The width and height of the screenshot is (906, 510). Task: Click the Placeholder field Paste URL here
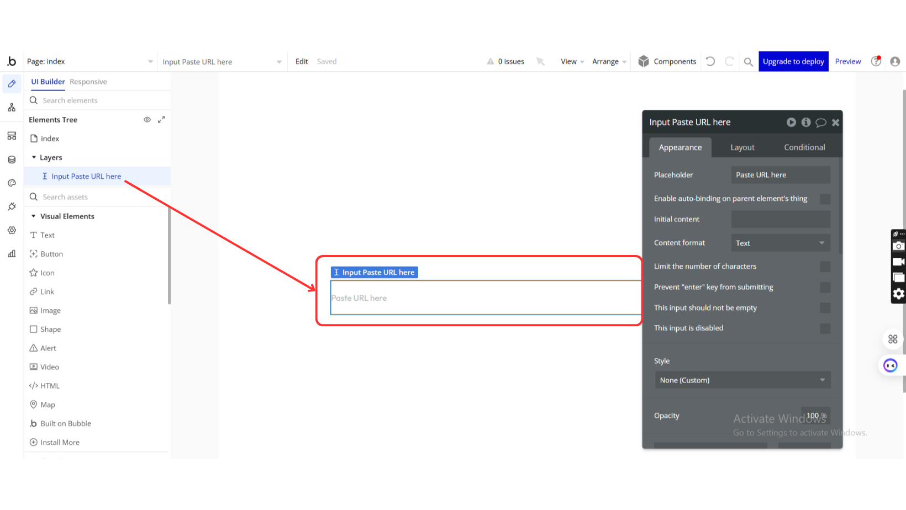[781, 175]
